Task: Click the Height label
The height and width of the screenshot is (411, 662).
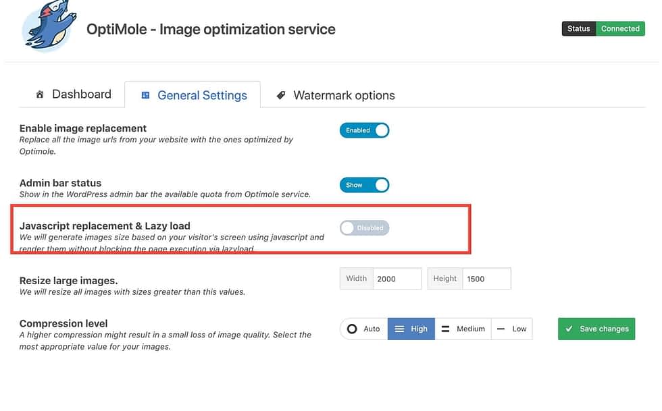Action: pos(445,279)
